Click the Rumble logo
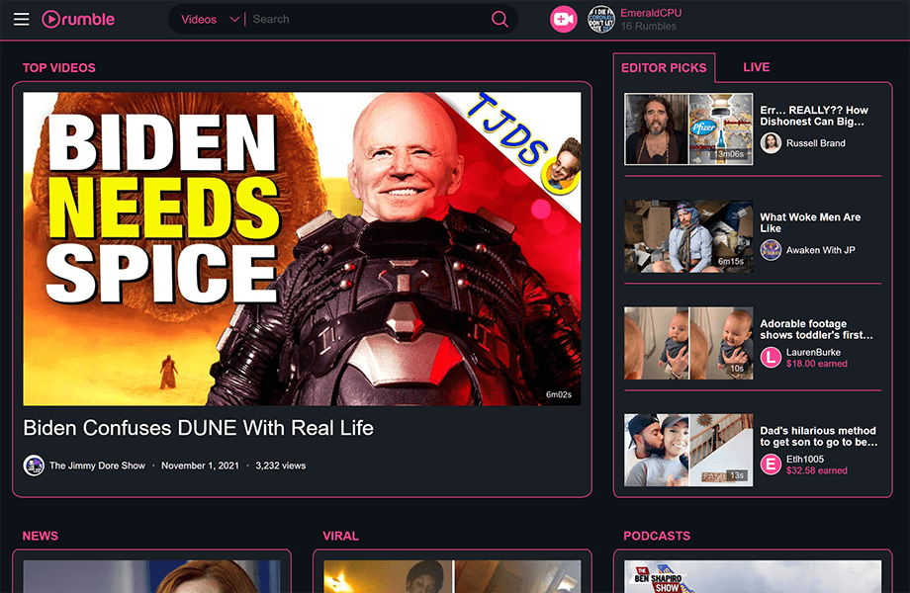 (x=78, y=19)
